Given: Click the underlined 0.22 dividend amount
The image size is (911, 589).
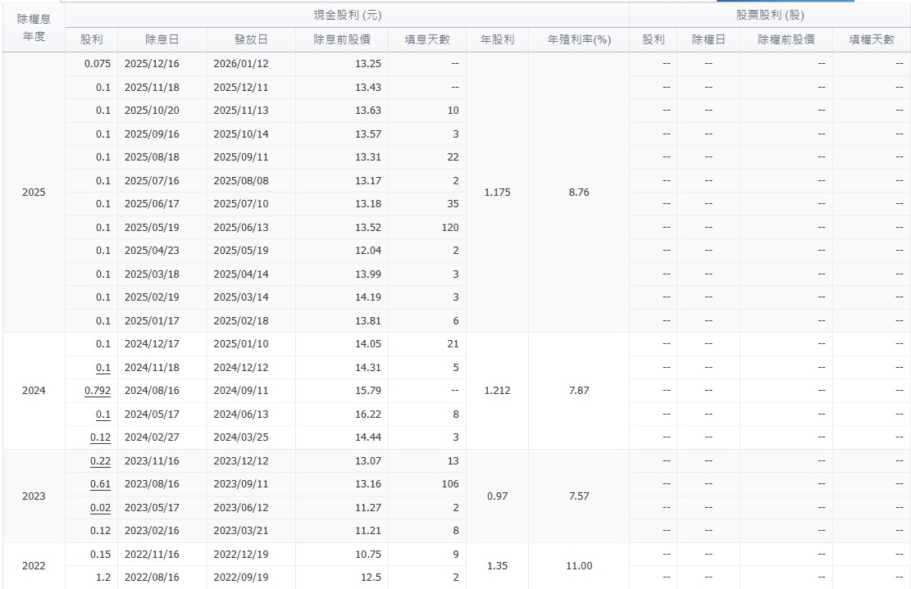Looking at the screenshot, I should [x=102, y=461].
